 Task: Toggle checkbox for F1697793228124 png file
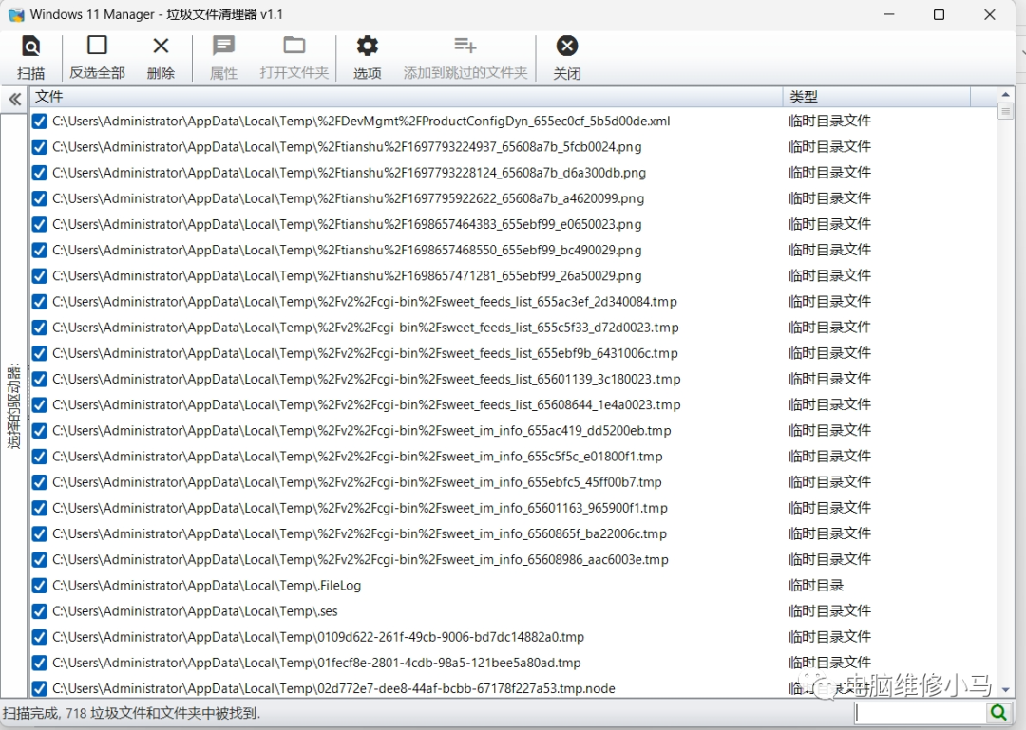point(39,173)
